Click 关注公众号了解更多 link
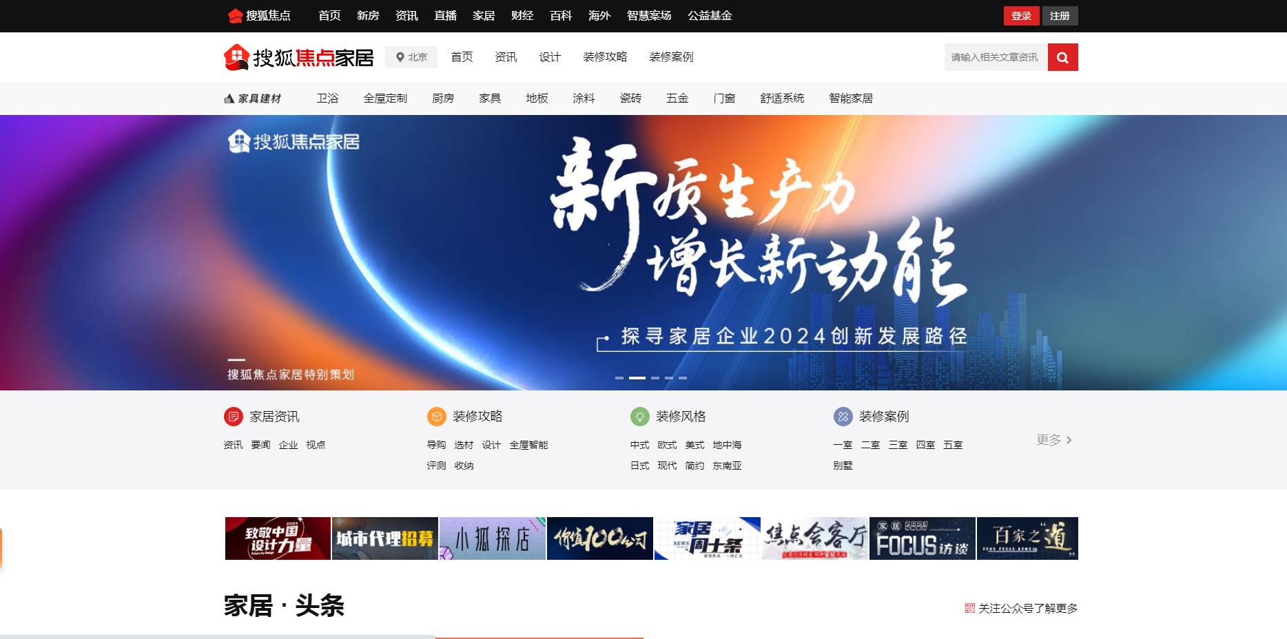The image size is (1287, 639). 1028,608
